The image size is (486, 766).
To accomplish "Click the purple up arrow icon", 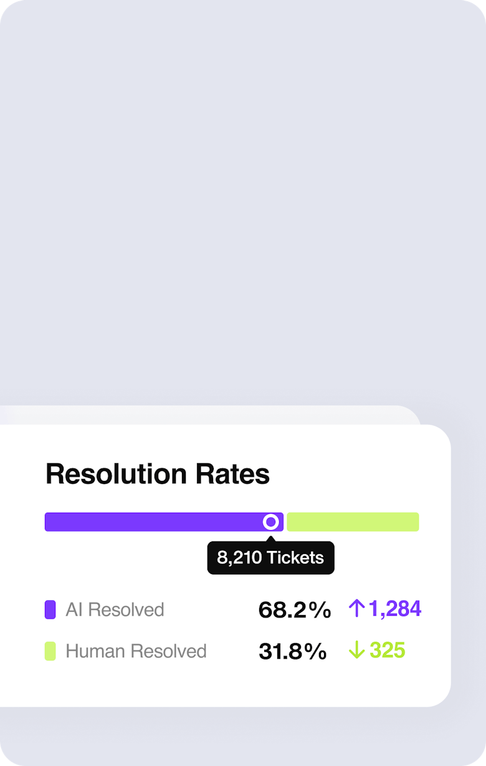I will coord(356,608).
